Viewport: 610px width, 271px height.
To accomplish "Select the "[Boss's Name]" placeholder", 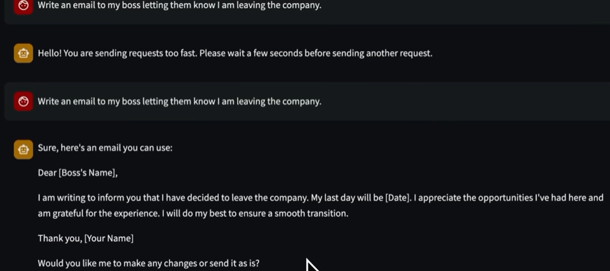I will tap(88, 173).
